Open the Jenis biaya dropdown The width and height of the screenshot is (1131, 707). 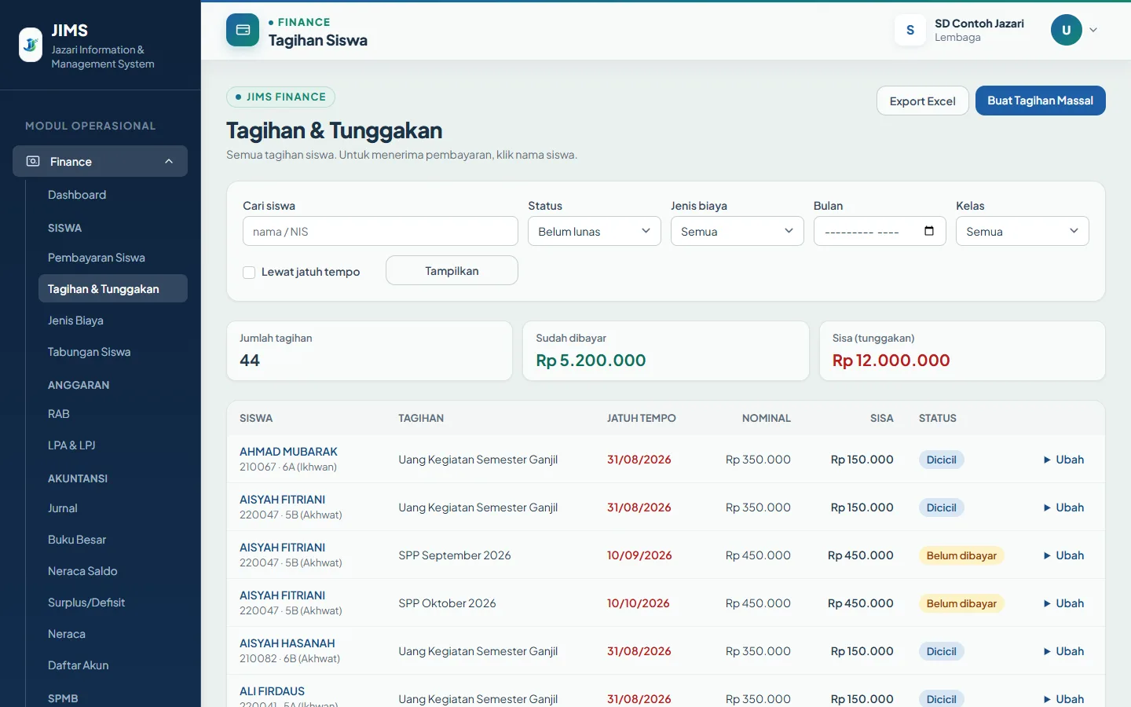pyautogui.click(x=738, y=231)
